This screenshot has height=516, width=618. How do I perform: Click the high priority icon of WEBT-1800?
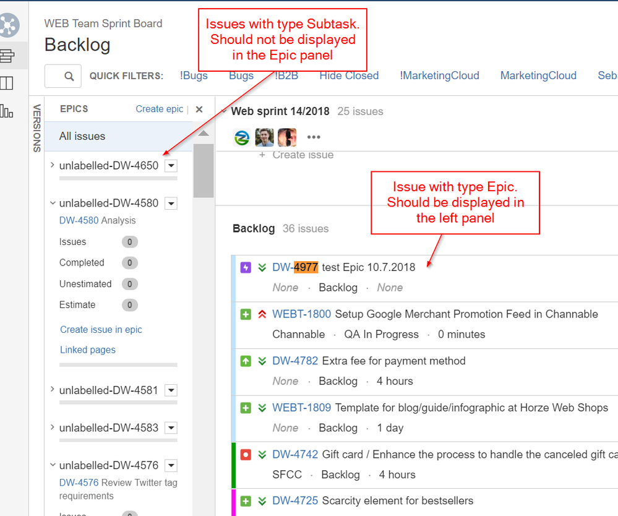262,314
